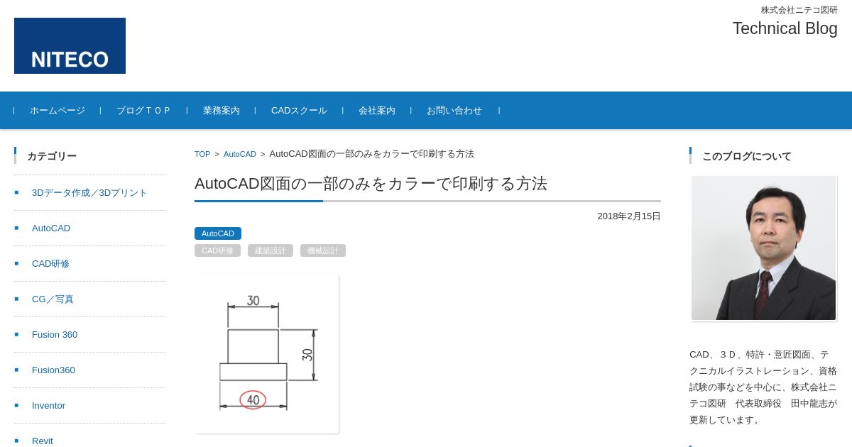Click the author portrait photo
852x447 pixels.
point(763,248)
